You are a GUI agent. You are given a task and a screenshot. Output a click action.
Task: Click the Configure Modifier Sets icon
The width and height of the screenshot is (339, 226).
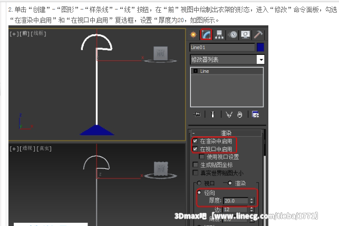click(255, 114)
